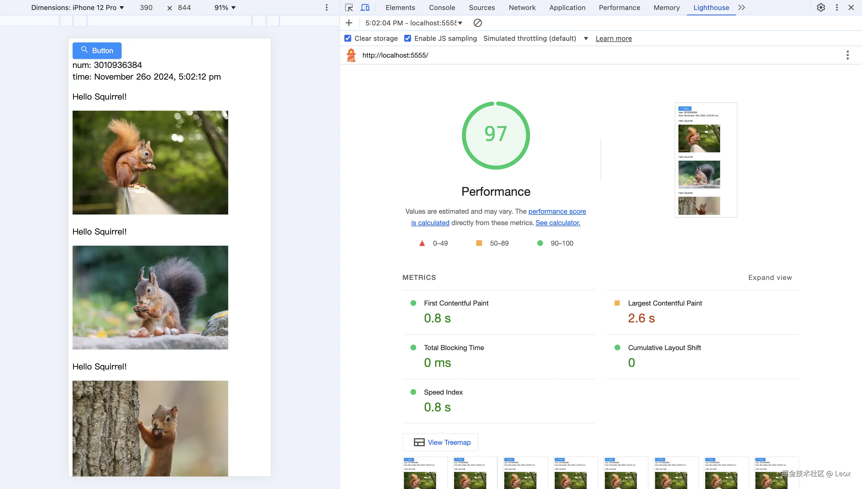Open device toolbar more options menu
Image resolution: width=862 pixels, height=489 pixels.
(x=326, y=7)
